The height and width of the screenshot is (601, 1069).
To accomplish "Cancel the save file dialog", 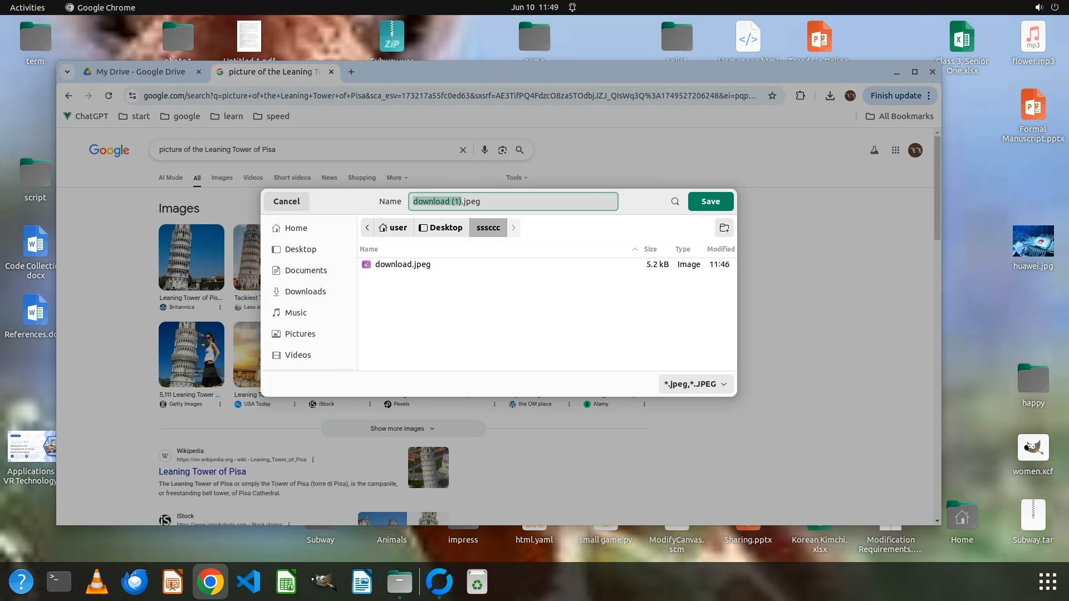I will click(286, 201).
